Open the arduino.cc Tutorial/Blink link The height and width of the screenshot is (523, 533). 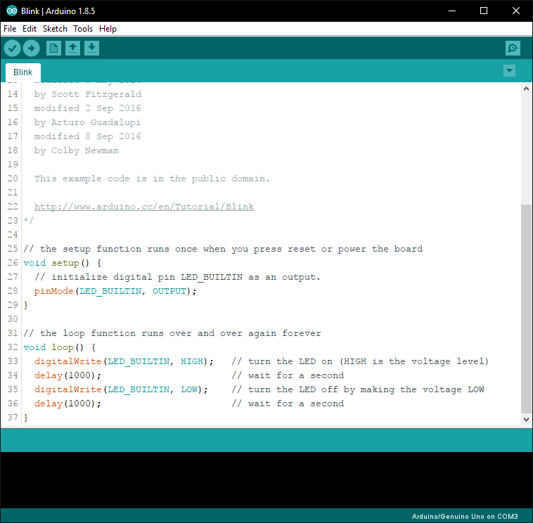(x=144, y=207)
